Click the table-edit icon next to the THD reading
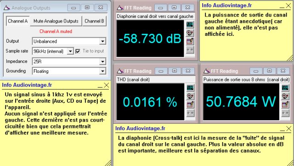The width and height of the screenshot is (294, 166). click(x=190, y=105)
